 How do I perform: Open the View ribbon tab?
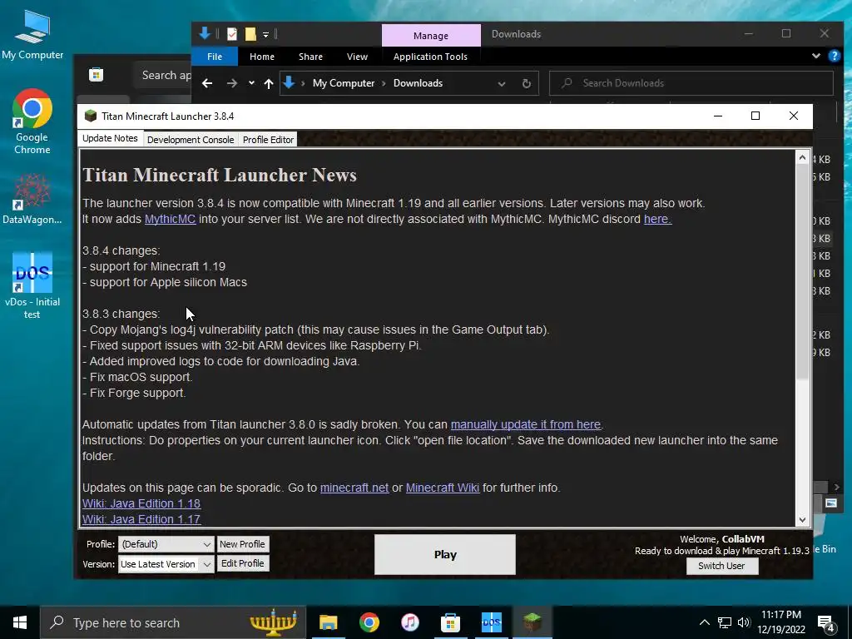point(357,57)
